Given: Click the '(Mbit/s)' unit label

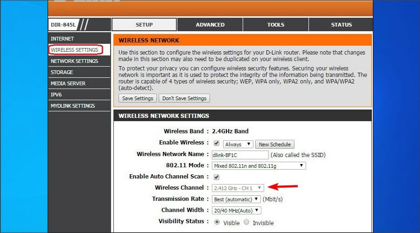Looking at the screenshot, I should (273, 199).
